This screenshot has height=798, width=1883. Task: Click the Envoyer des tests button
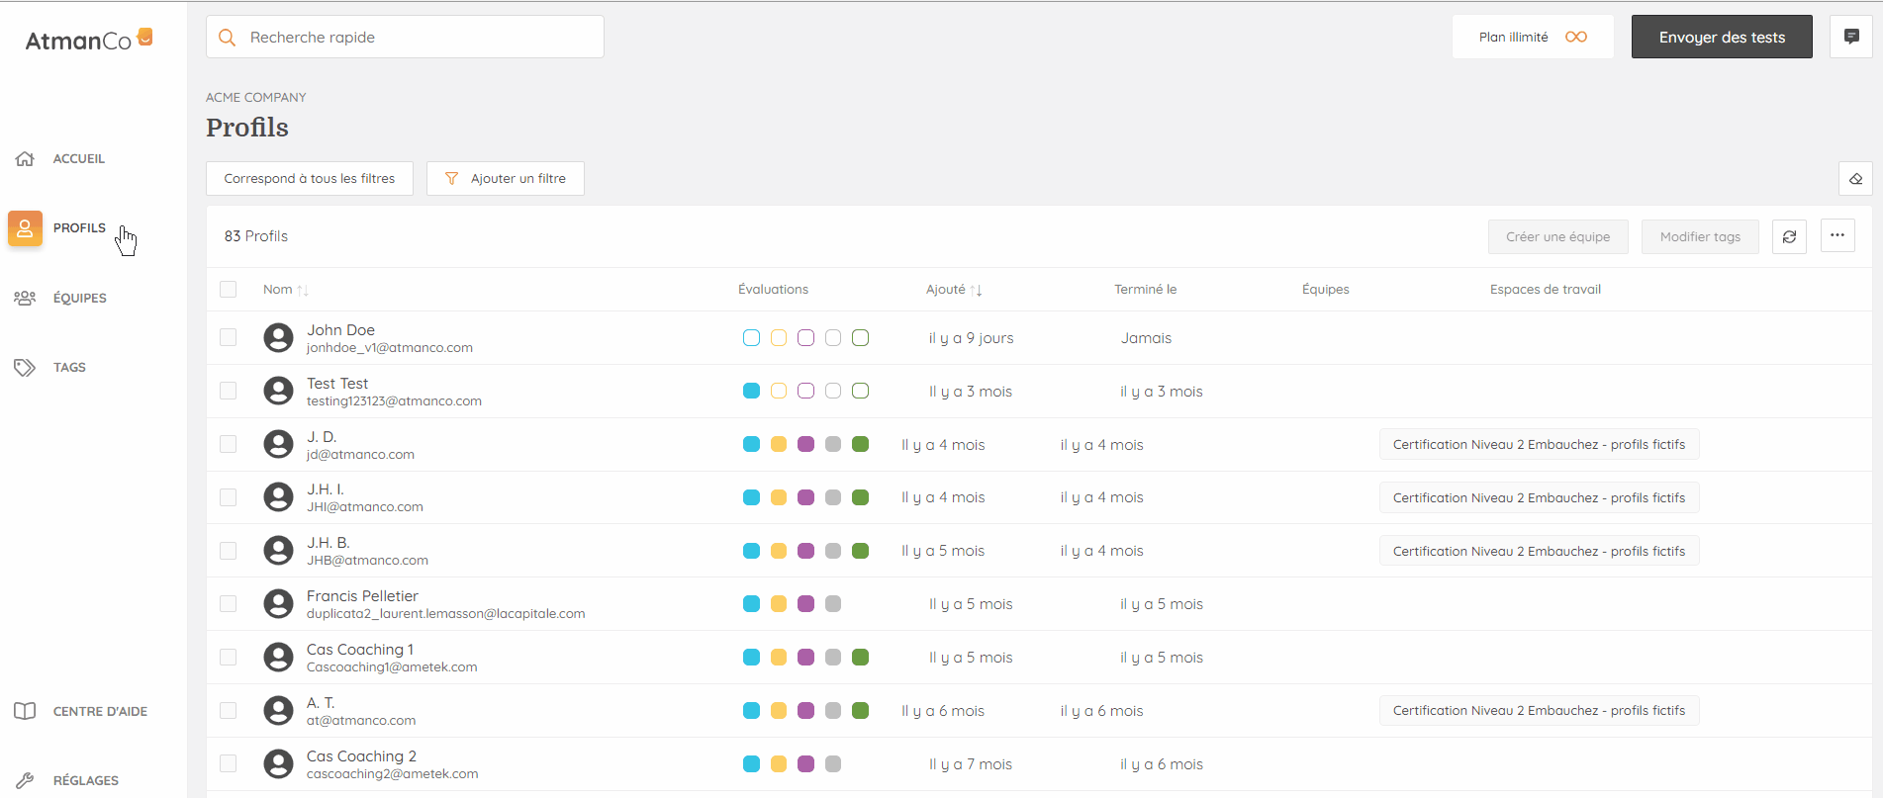(x=1722, y=37)
